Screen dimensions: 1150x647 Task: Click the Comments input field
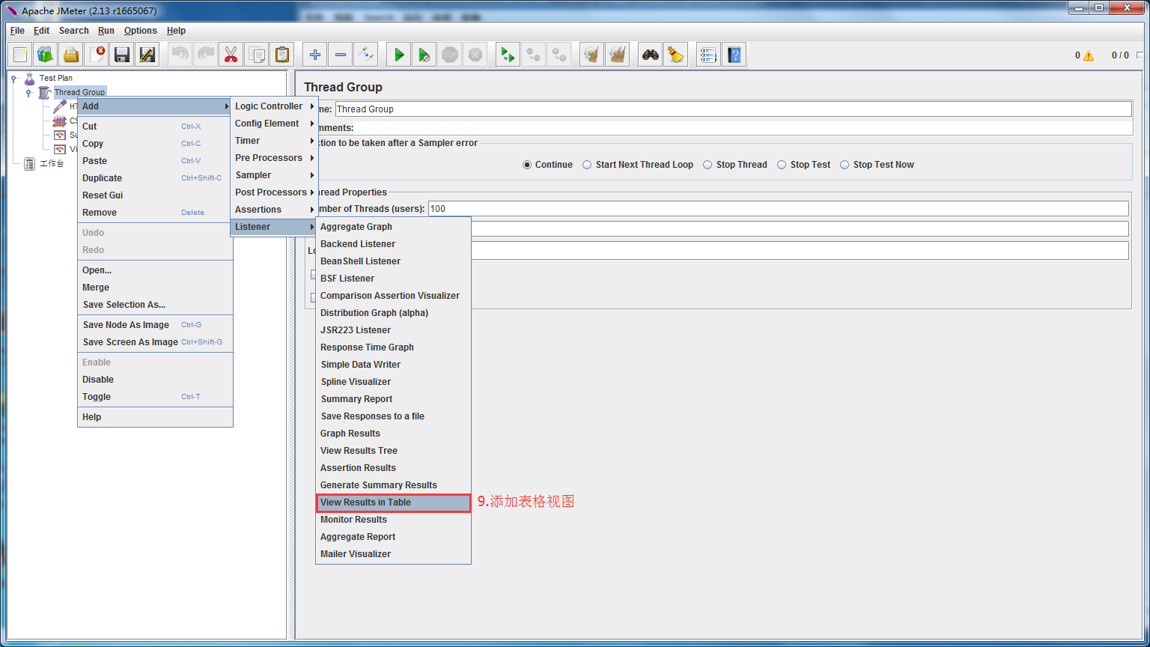pyautogui.click(x=743, y=128)
